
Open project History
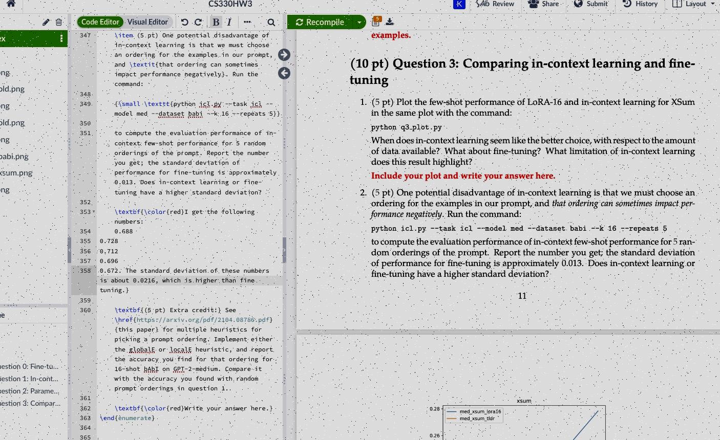click(640, 4)
